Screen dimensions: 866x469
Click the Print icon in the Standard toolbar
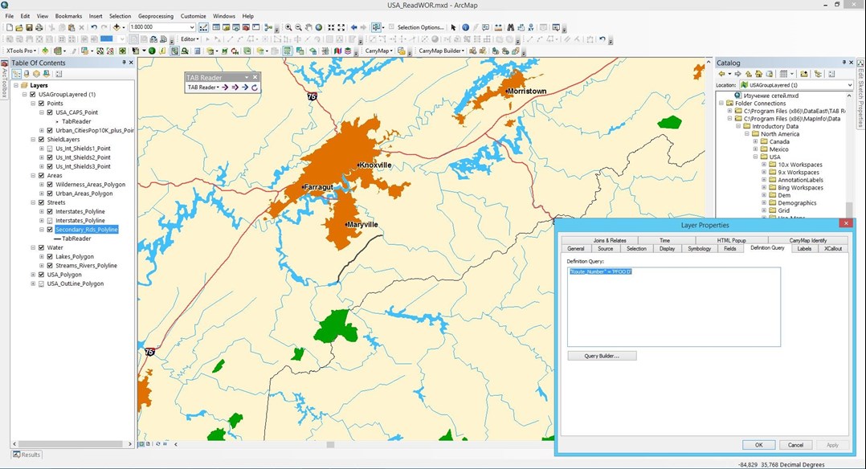39,27
